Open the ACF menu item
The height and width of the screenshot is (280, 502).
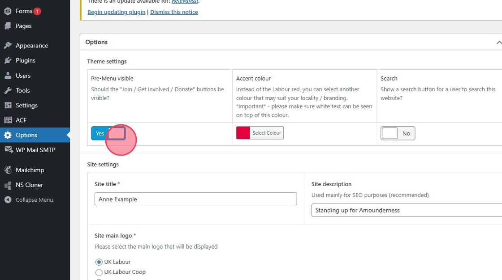tap(21, 120)
